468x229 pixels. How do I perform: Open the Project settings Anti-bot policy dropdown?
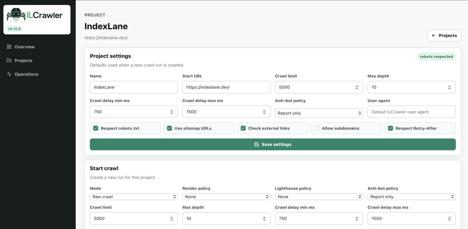coord(319,113)
